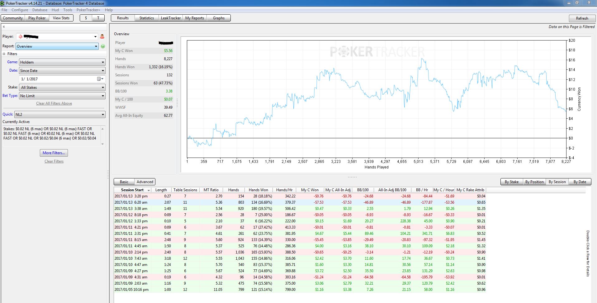Open the Help menu
Screen dimensions: 597x303
pyautogui.click(x=109, y=10)
